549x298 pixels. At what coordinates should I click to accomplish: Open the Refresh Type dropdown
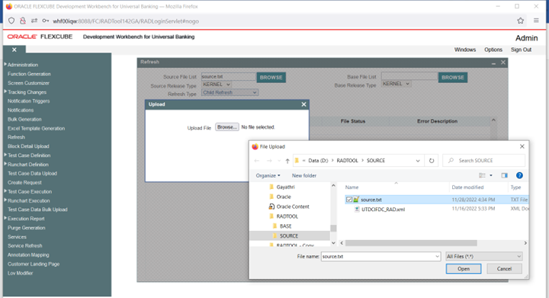tap(230, 92)
